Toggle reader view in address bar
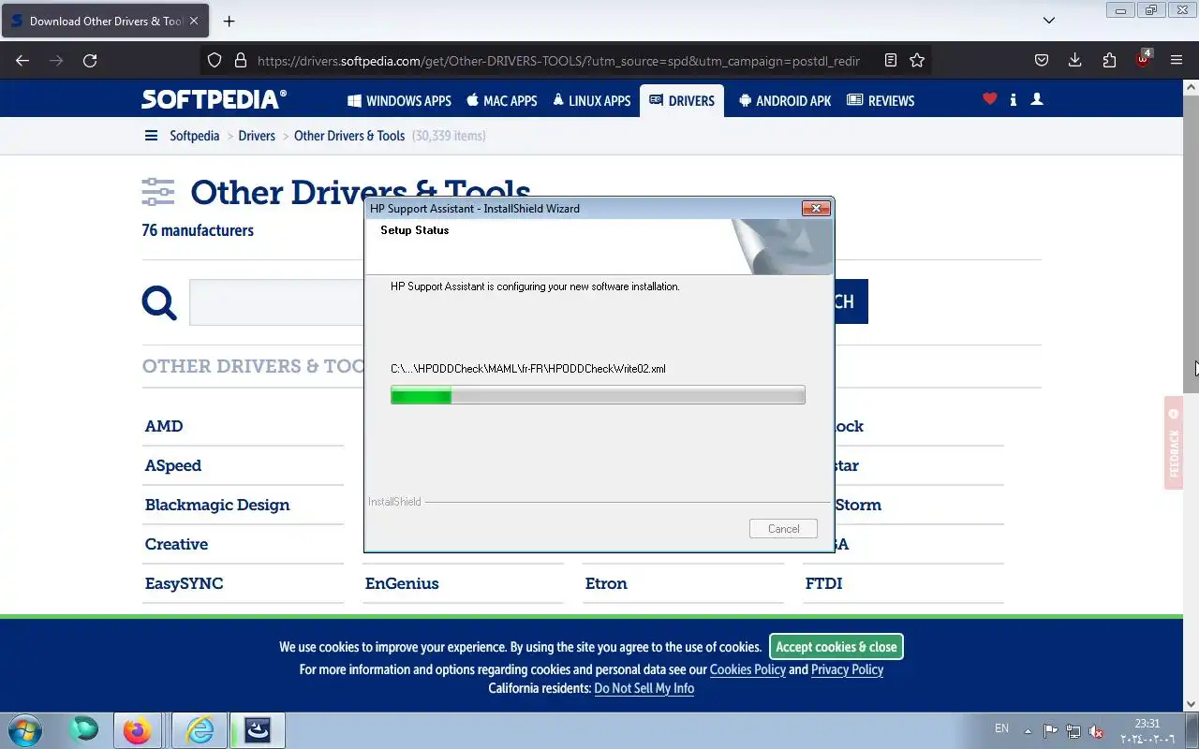 pos(890,60)
